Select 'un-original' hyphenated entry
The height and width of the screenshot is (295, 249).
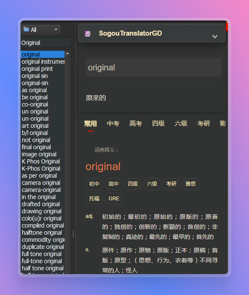click(x=42, y=119)
